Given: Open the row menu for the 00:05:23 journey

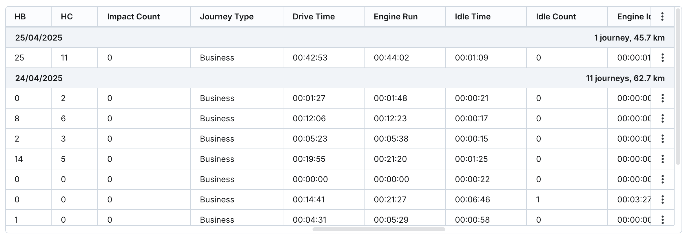Looking at the screenshot, I should point(662,139).
